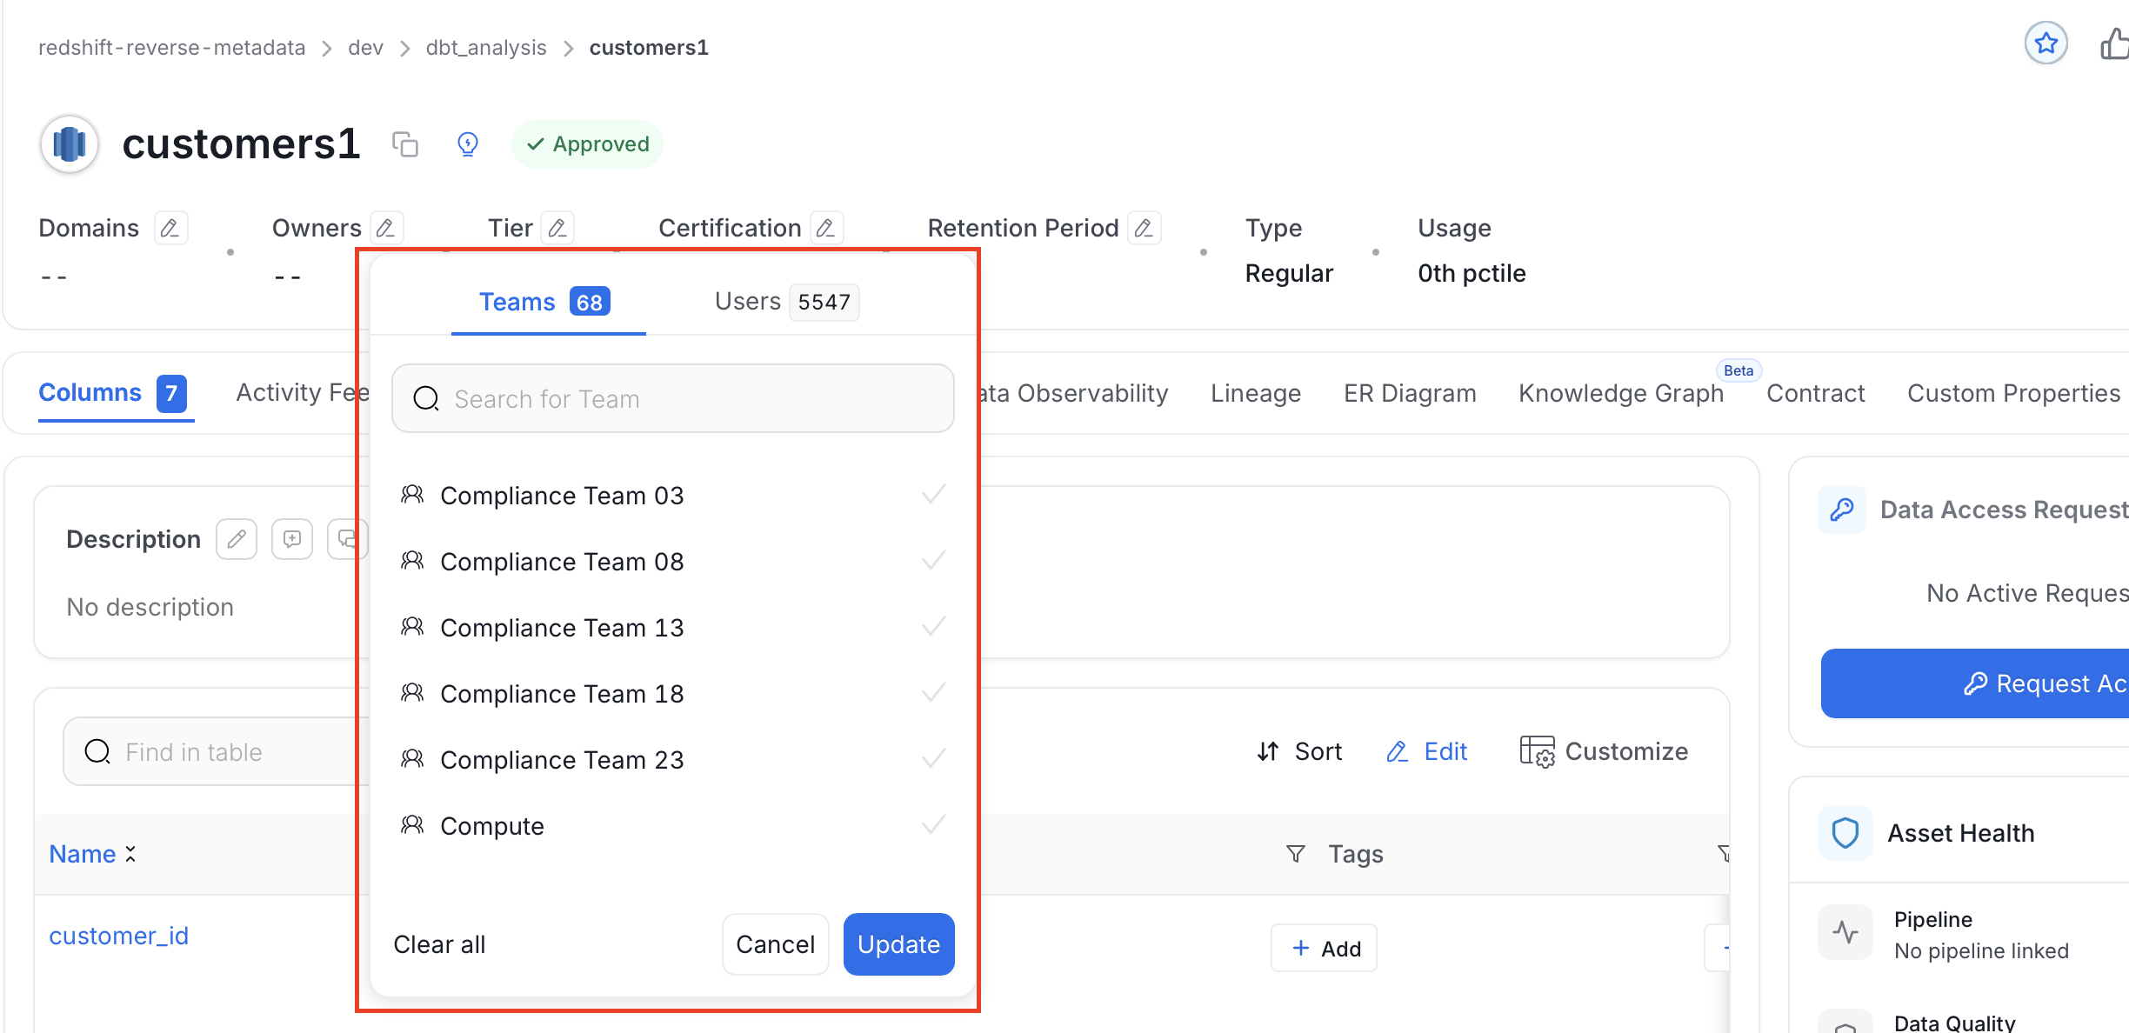2129x1033 pixels.
Task: Open the Customize columns menu
Action: [x=1604, y=751]
